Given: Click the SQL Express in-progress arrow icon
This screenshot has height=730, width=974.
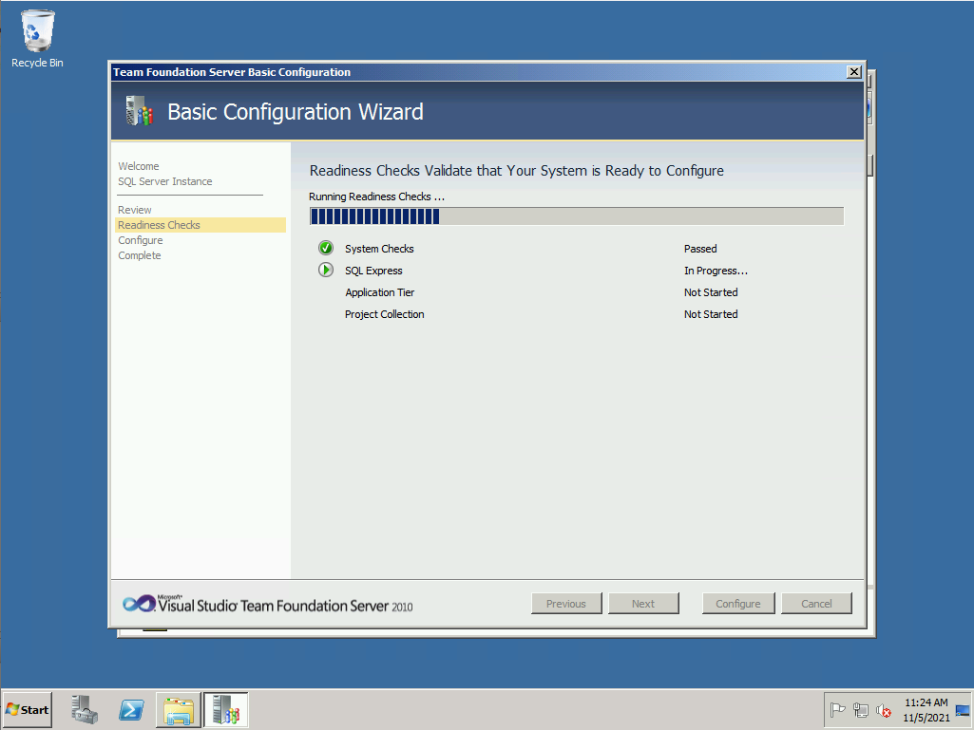Looking at the screenshot, I should (x=326, y=271).
